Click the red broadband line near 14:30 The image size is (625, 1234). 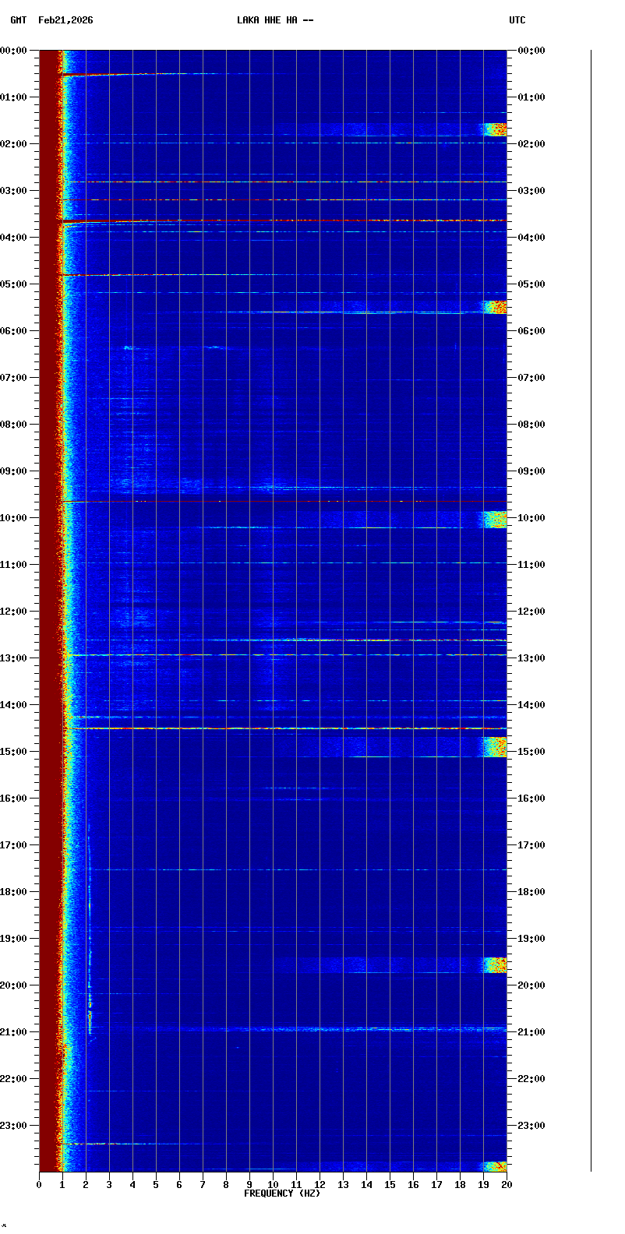[x=273, y=728]
